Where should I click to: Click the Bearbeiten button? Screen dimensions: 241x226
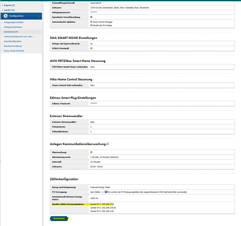click(59, 218)
